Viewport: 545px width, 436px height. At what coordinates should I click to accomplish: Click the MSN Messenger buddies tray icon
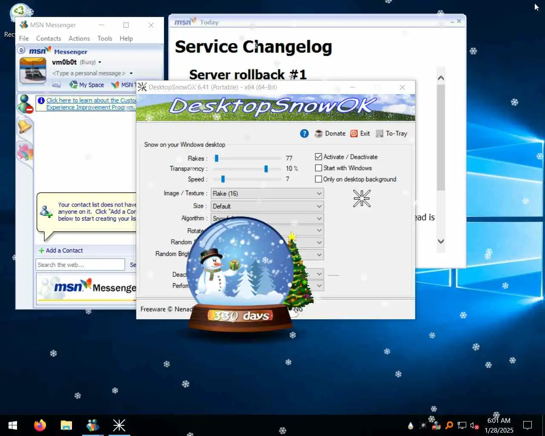tap(436, 425)
